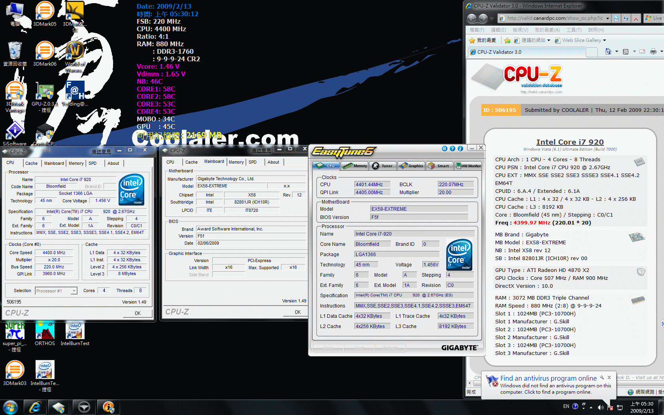
Task: Open About tab in Mainboard CPU-Z window
Action: pos(273,162)
